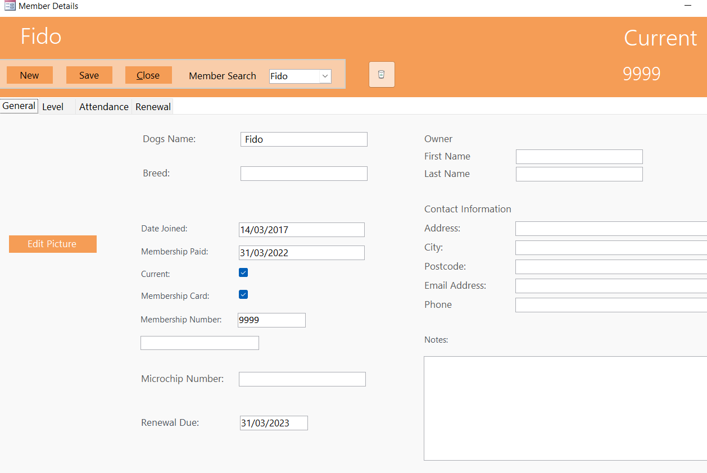Click the Access form icon in title bar
Screen dimensions: 707x473
tap(10, 6)
